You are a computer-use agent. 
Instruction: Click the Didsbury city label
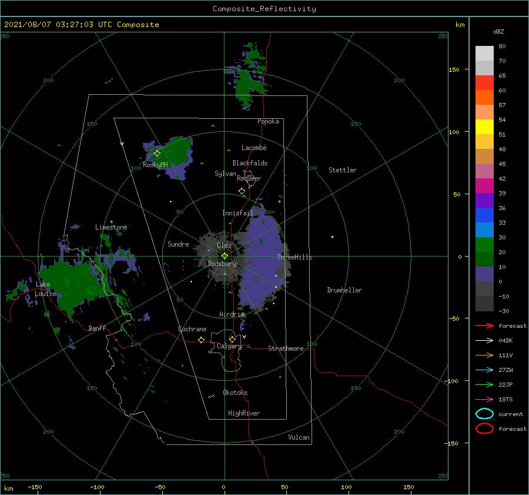222,264
